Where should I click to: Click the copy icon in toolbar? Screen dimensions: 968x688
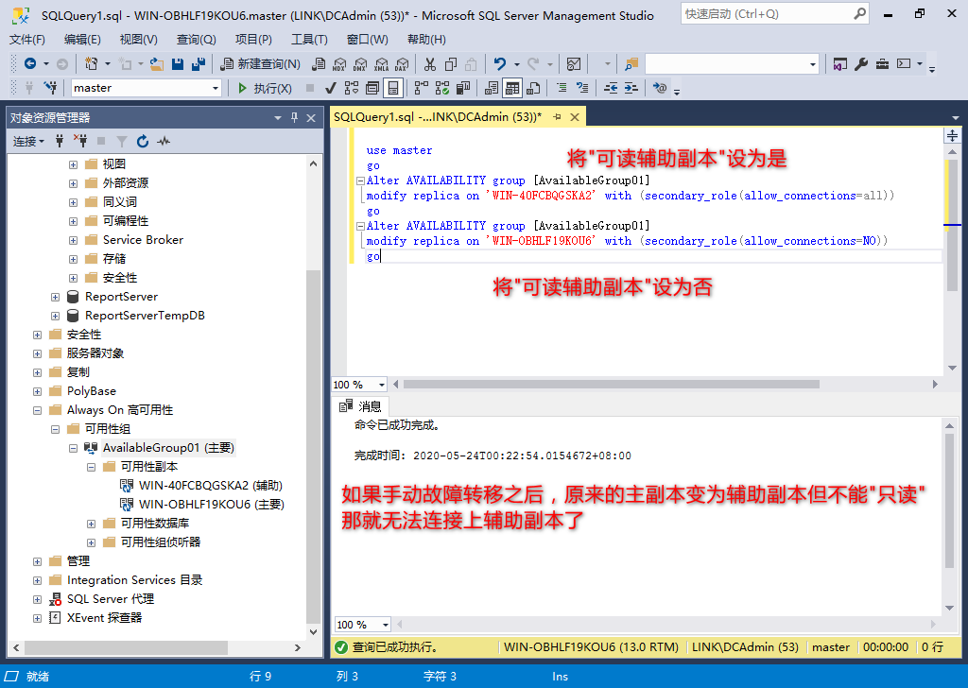[451, 63]
